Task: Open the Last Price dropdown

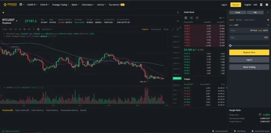Action: pos(47,29)
